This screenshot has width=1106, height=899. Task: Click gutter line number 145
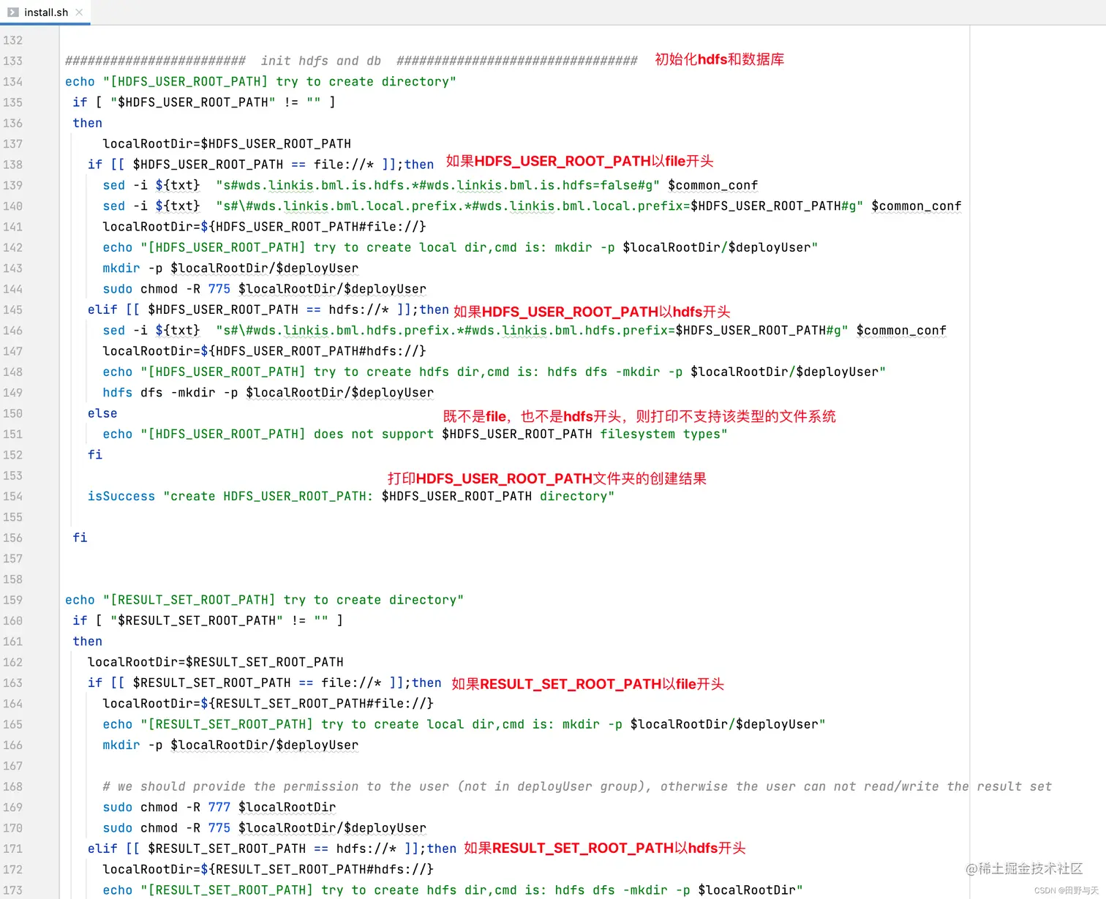coord(12,309)
